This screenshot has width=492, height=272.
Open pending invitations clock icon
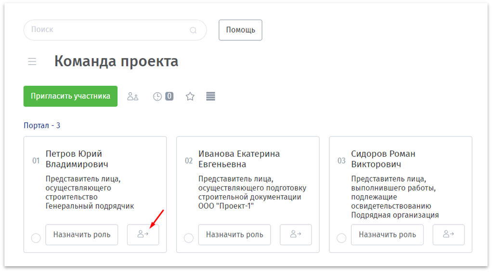click(157, 96)
